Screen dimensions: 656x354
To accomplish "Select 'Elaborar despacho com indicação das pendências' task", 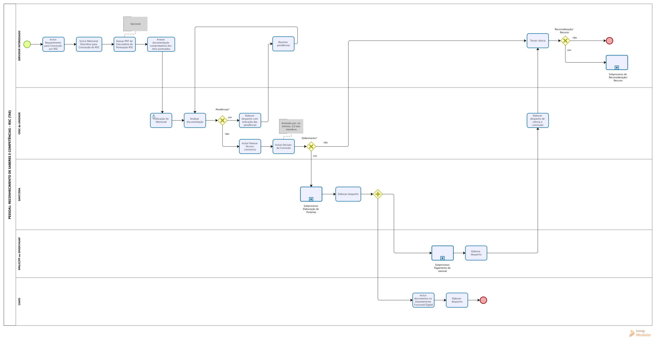I will click(x=250, y=120).
